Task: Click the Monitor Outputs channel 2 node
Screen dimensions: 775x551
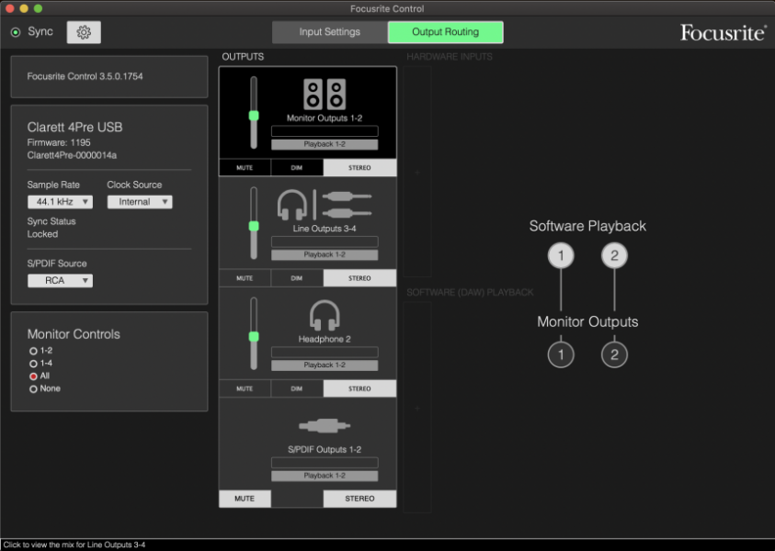Action: point(614,354)
